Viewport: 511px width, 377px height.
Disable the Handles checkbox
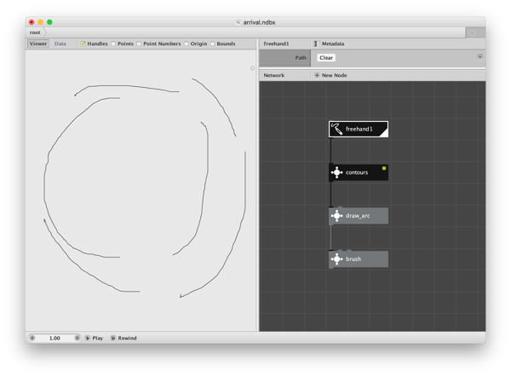[83, 43]
